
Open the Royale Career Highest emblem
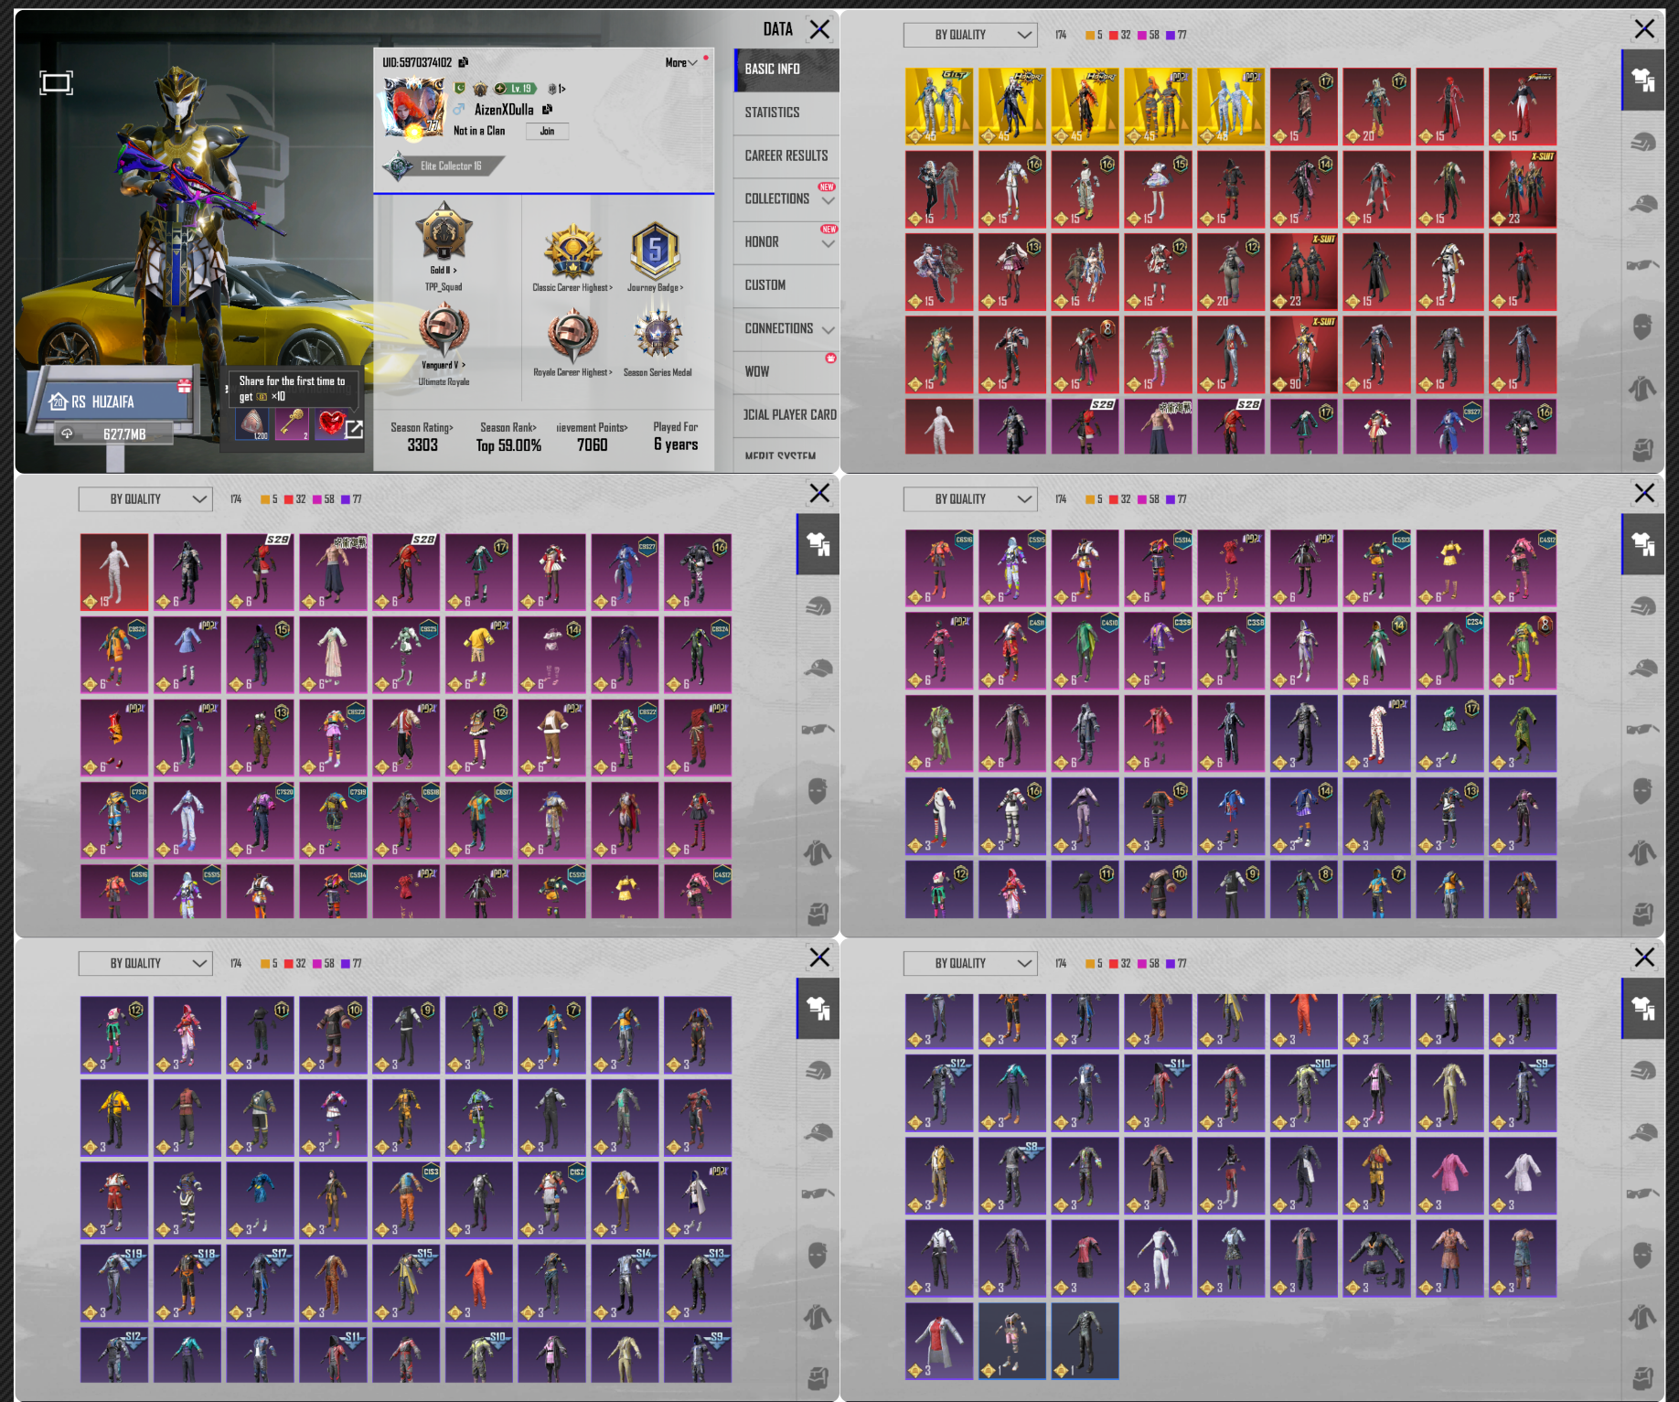572,336
